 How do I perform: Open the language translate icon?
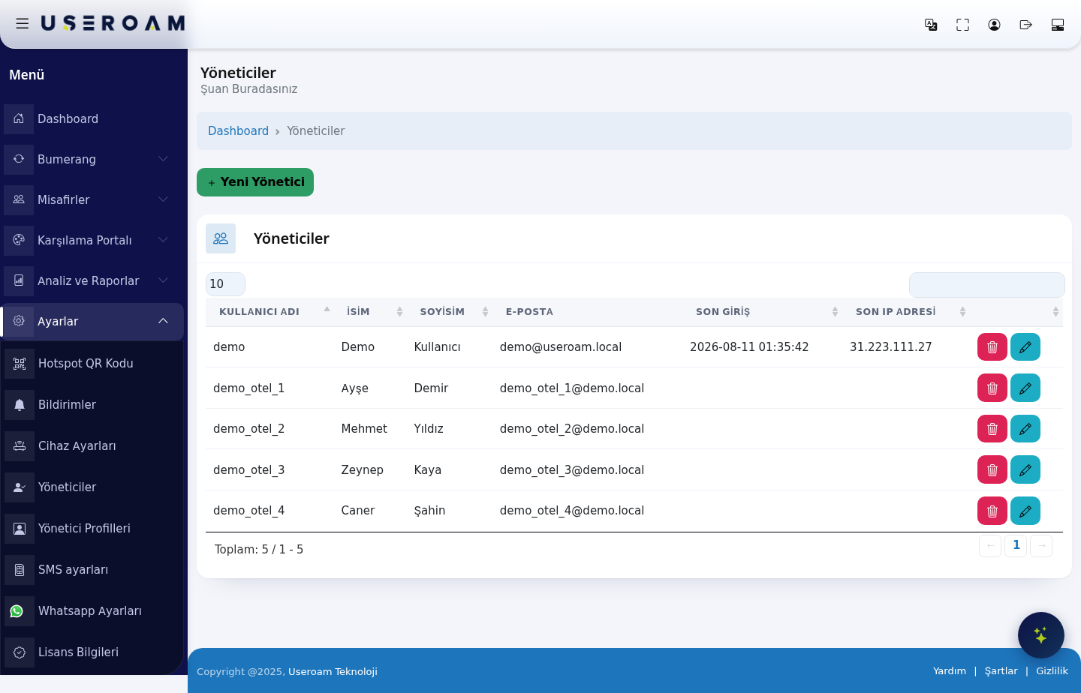931,25
